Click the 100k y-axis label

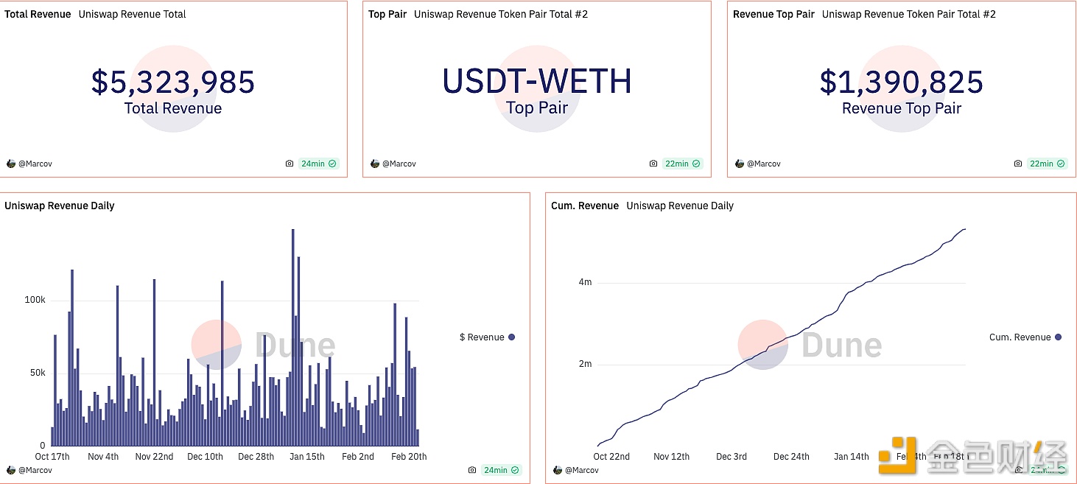coord(35,301)
